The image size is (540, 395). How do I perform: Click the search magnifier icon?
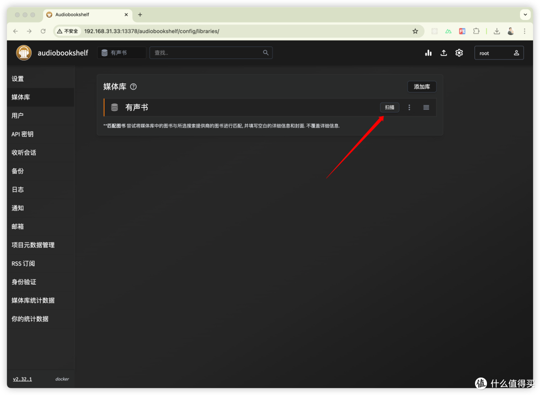pos(266,52)
